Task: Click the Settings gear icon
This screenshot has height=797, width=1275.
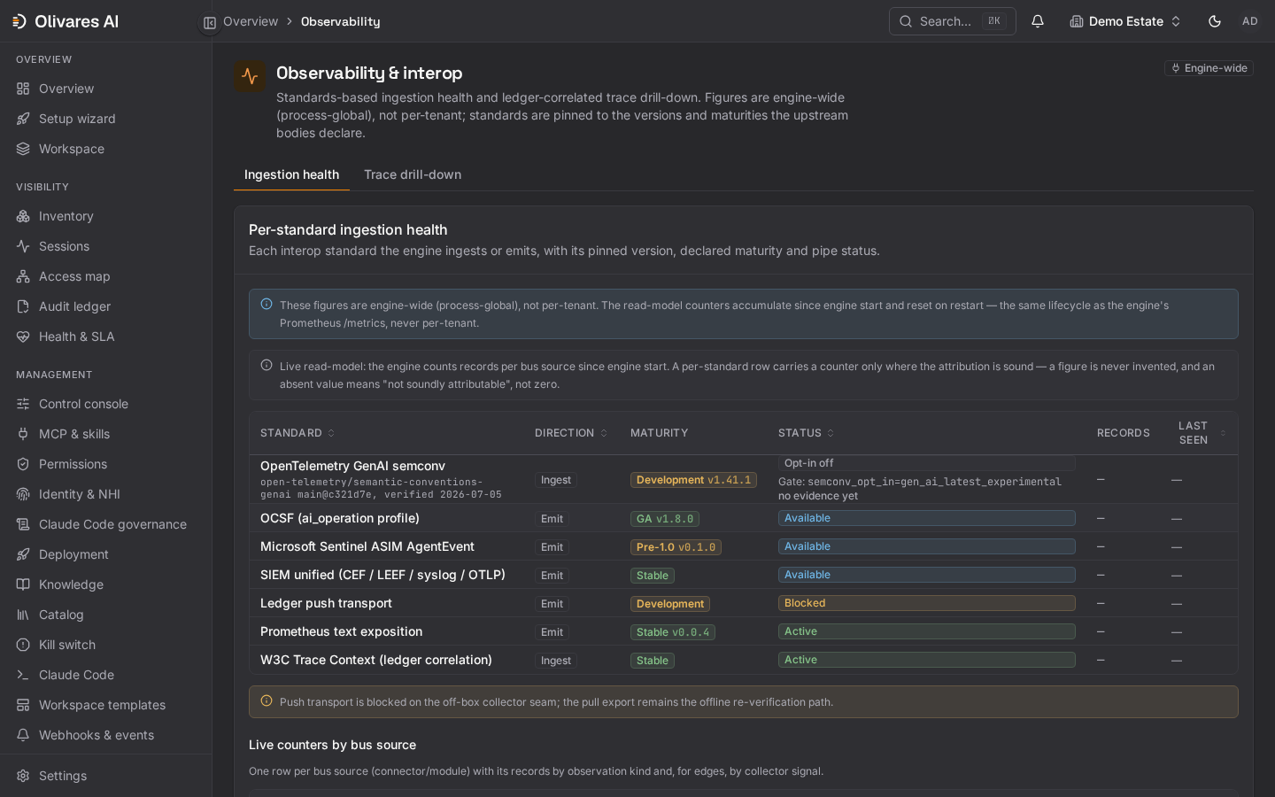Action: click(x=23, y=776)
